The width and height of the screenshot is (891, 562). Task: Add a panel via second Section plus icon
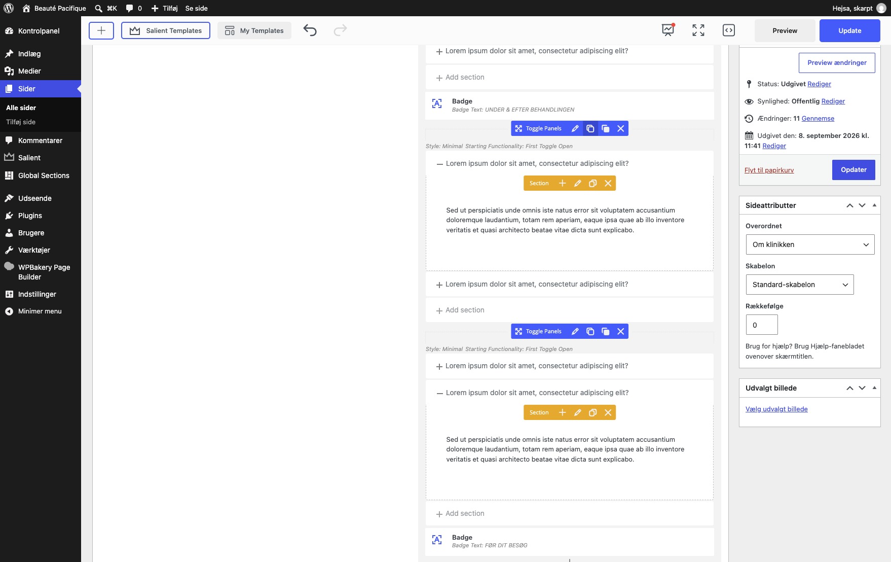point(562,412)
